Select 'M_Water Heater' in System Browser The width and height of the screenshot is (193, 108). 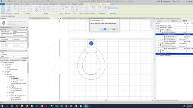pos(171,49)
